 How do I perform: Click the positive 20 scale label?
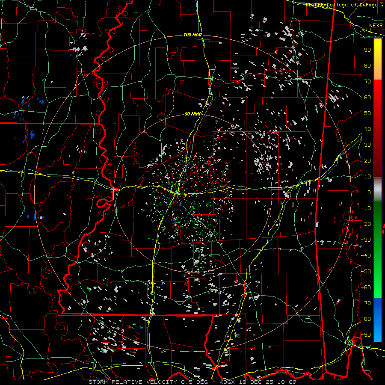(x=367, y=160)
